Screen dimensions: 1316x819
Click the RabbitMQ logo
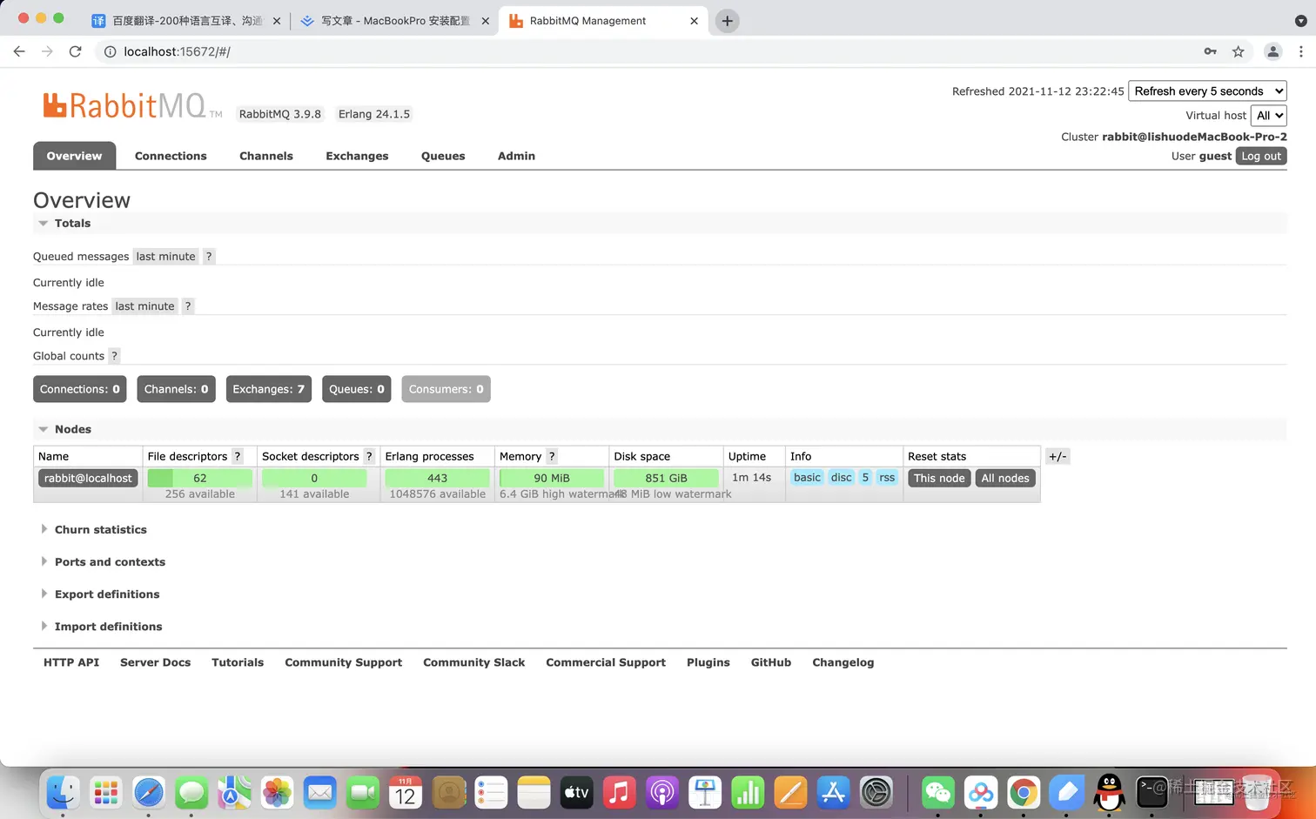pos(132,105)
